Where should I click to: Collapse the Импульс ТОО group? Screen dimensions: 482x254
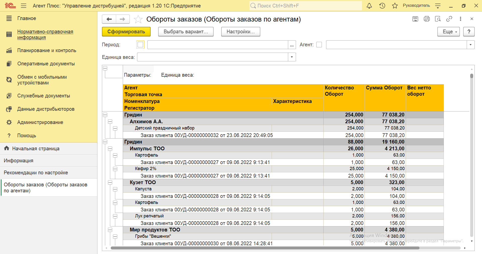(x=110, y=149)
